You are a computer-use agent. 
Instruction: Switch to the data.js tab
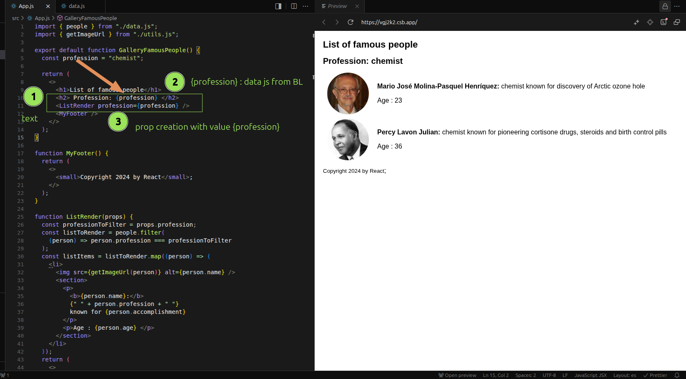pyautogui.click(x=76, y=6)
